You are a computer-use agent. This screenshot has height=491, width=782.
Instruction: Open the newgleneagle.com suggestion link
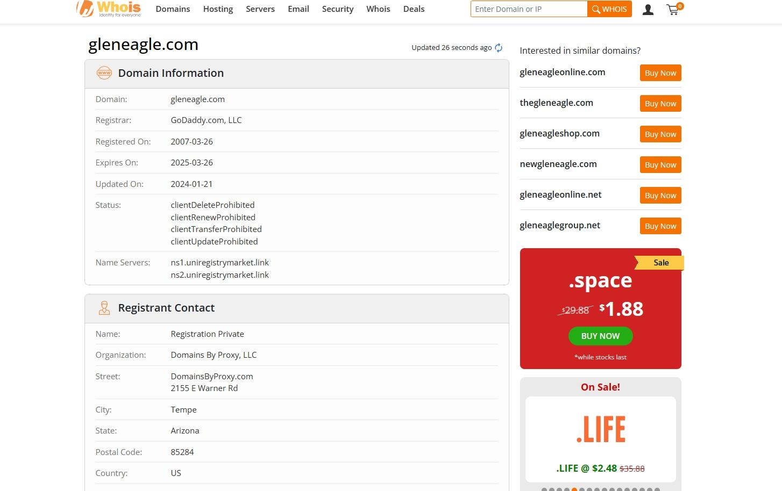(558, 164)
